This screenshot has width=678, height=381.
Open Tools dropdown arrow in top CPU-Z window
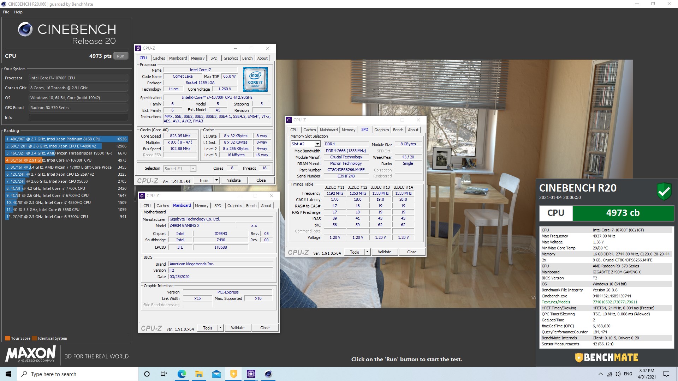(x=216, y=180)
